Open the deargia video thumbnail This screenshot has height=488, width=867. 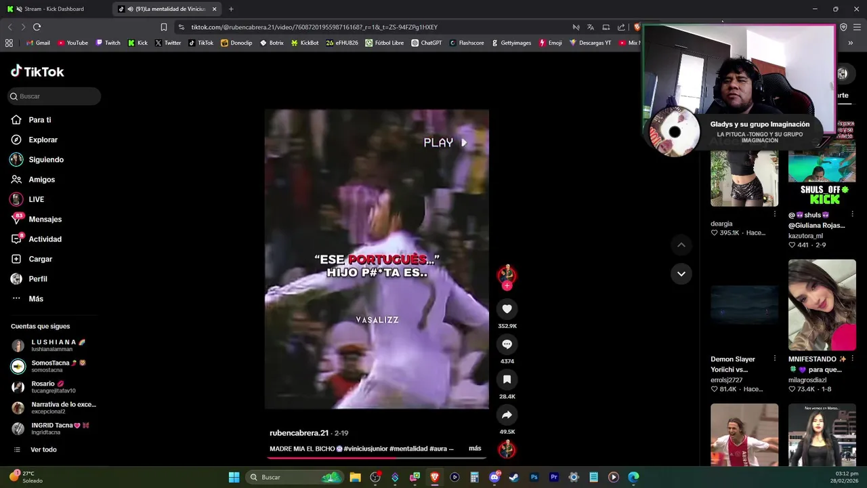pyautogui.click(x=744, y=178)
